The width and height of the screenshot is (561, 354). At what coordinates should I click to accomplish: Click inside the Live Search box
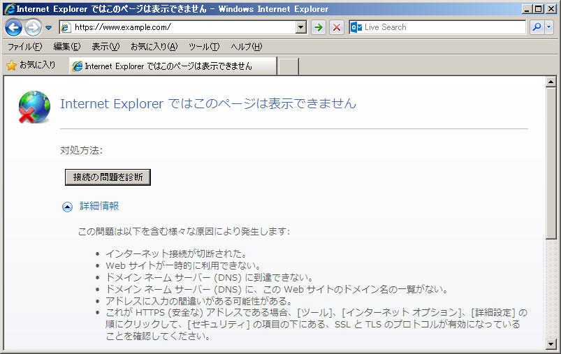click(444, 27)
